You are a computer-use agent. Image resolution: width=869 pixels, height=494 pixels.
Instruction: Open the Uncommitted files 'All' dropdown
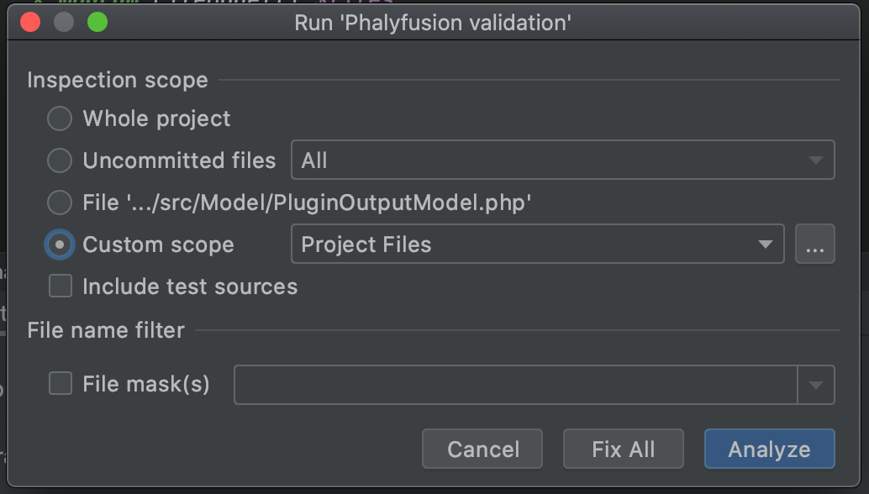562,160
